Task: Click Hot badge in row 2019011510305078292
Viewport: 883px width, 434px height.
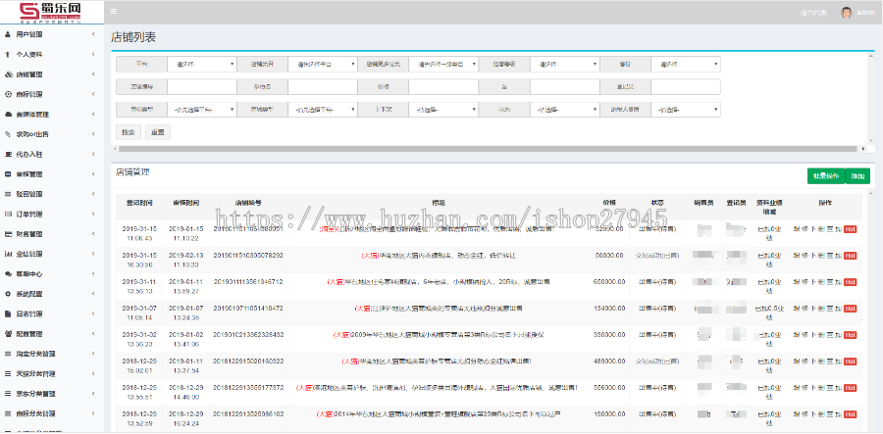Action: tap(851, 256)
